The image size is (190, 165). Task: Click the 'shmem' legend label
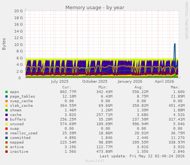(16, 110)
